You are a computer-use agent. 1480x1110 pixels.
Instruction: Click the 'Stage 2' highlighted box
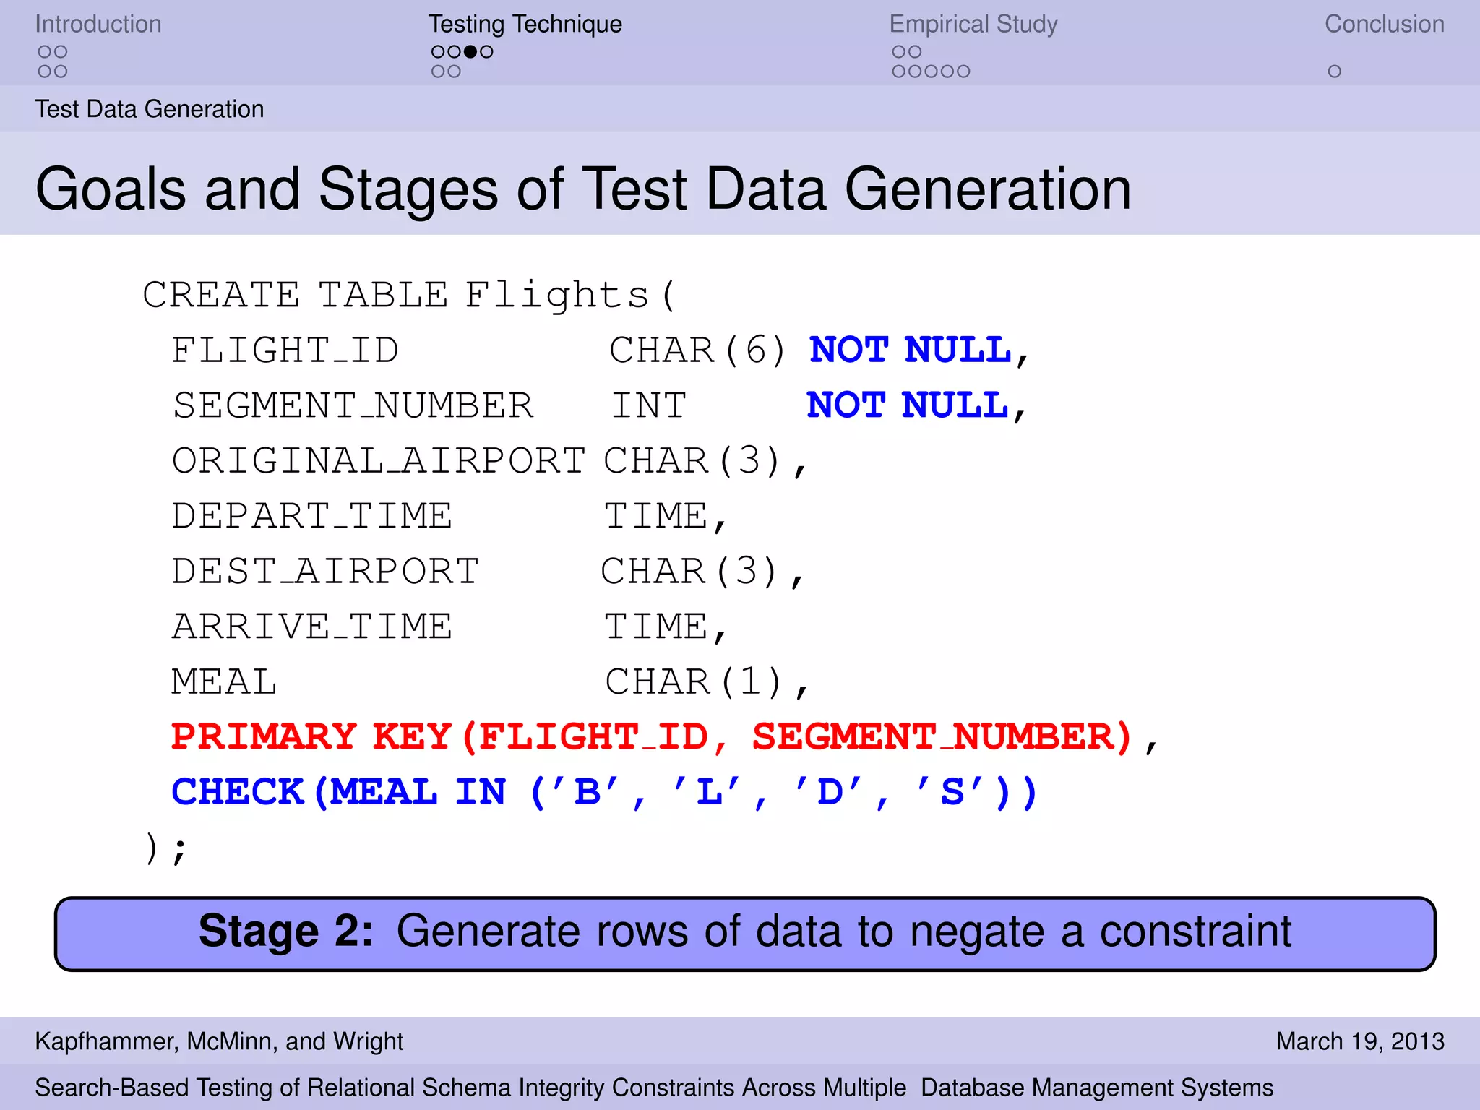pos(745,934)
